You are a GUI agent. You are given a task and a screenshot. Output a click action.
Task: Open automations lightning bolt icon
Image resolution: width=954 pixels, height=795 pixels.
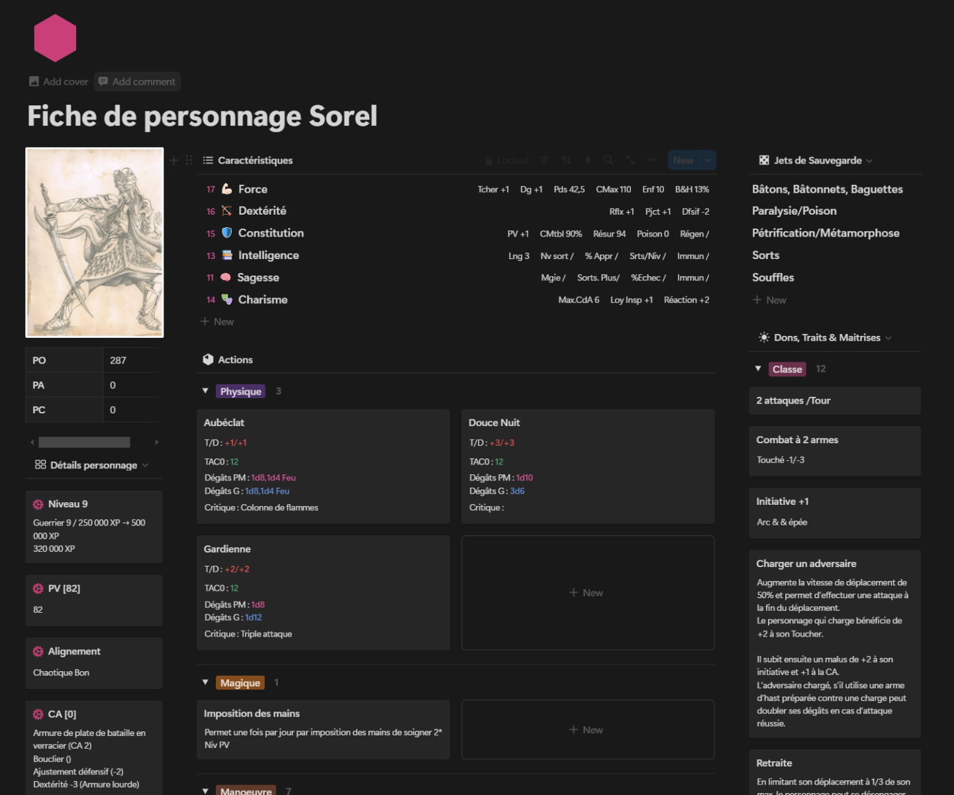[587, 160]
